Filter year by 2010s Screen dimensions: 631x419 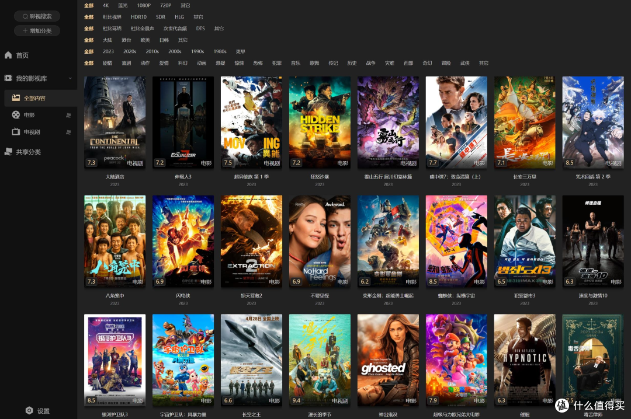click(x=152, y=51)
